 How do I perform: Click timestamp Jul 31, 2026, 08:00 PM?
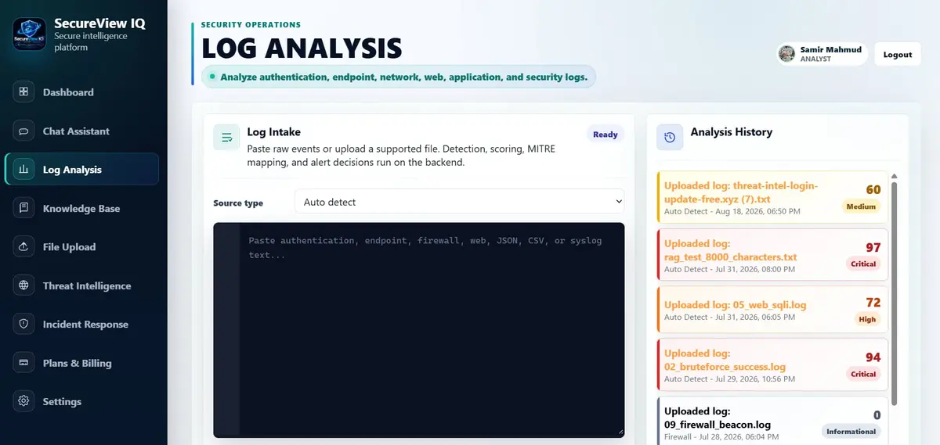(756, 268)
